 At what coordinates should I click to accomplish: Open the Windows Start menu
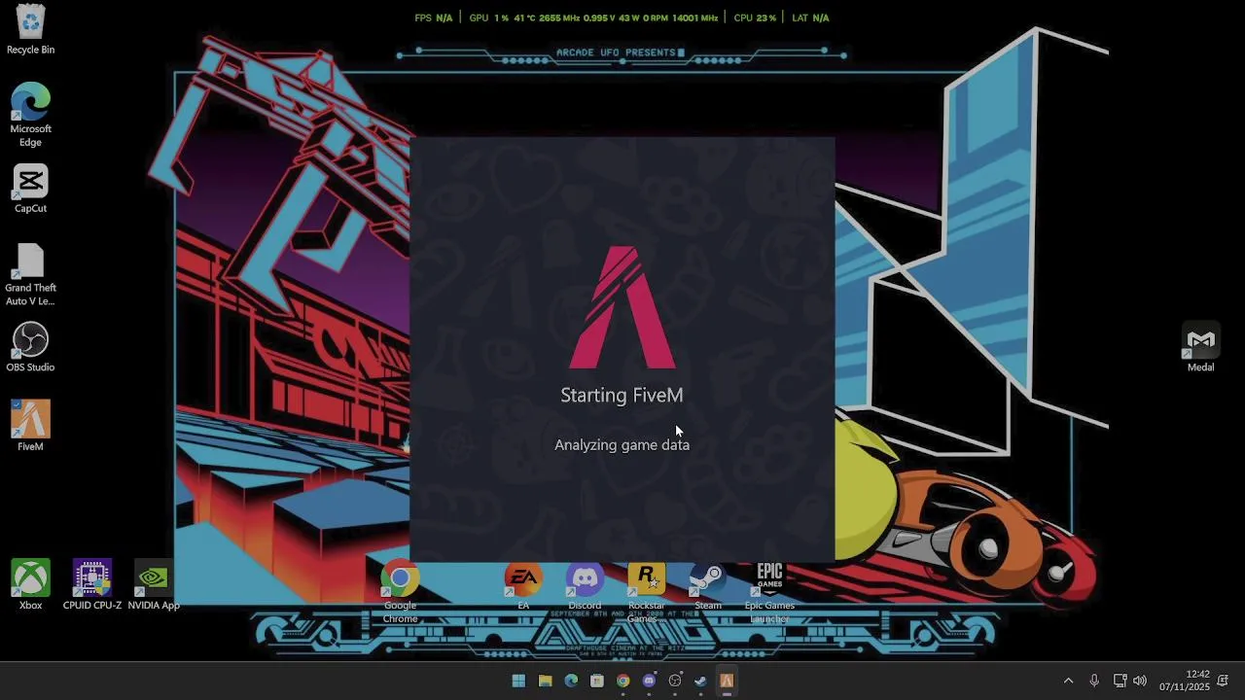click(518, 681)
